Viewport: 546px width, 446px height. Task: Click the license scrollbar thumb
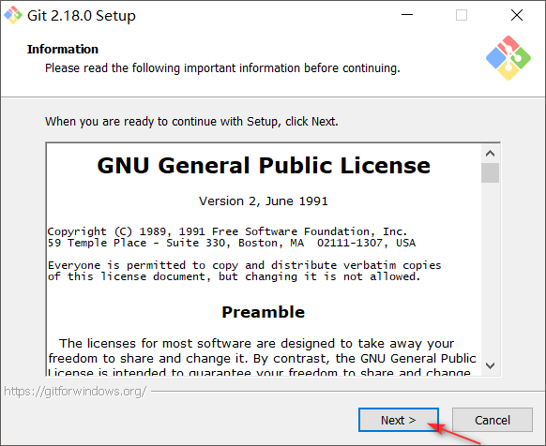pyautogui.click(x=491, y=172)
